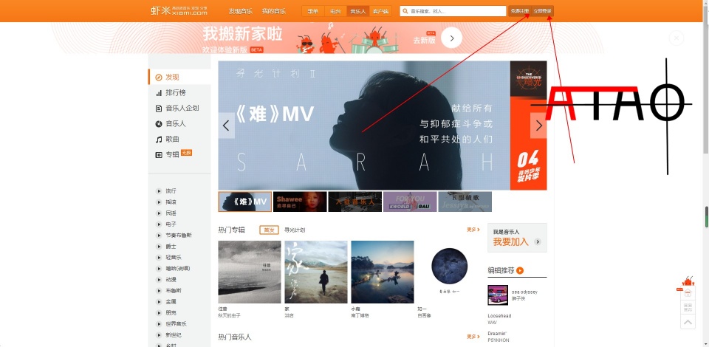Open 更多 link for 热门音乐人
This screenshot has width=709, height=347.
[x=473, y=337]
